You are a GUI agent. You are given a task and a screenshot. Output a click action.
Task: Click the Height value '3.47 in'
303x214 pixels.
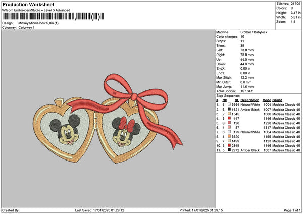(x=295, y=13)
